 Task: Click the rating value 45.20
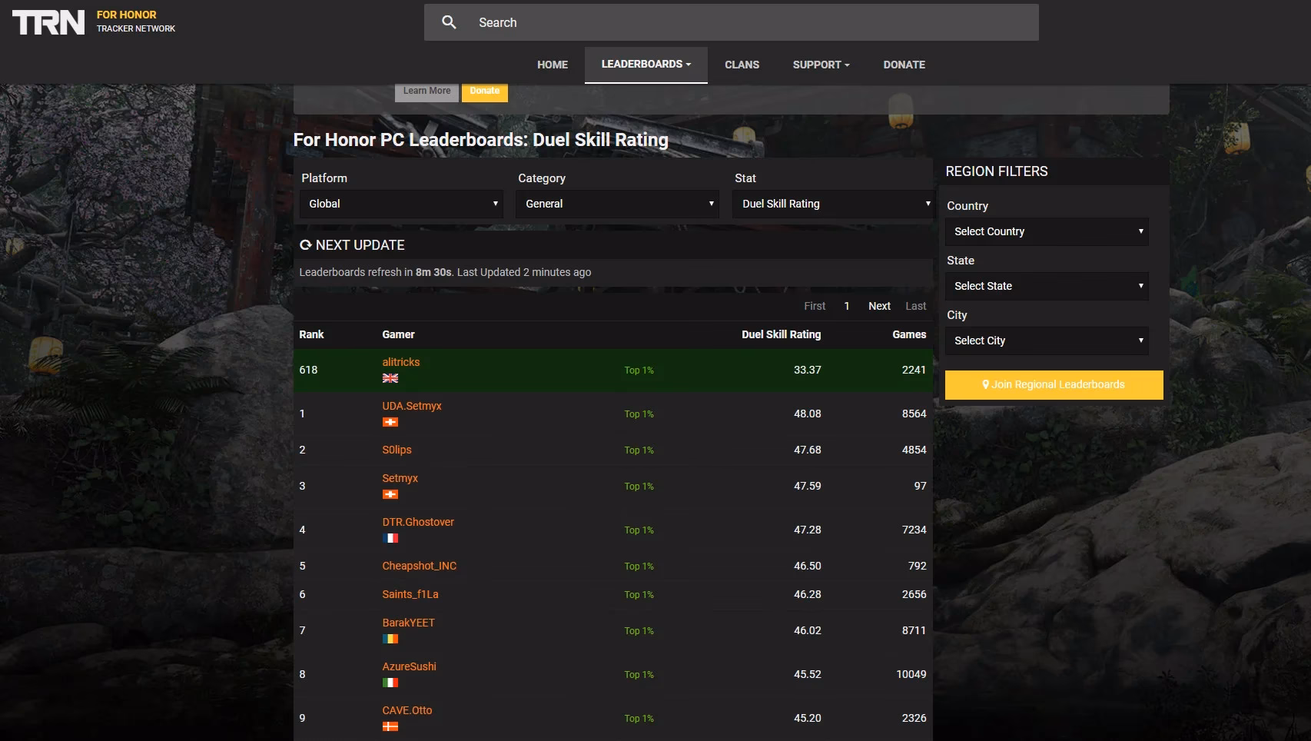point(807,718)
